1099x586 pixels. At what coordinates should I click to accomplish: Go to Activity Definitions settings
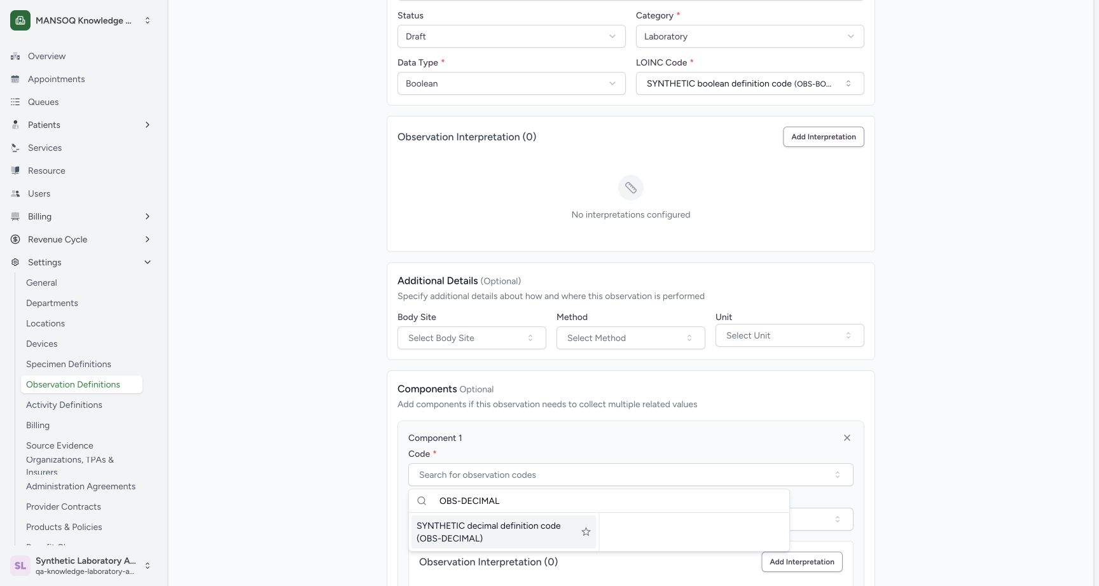tap(64, 405)
